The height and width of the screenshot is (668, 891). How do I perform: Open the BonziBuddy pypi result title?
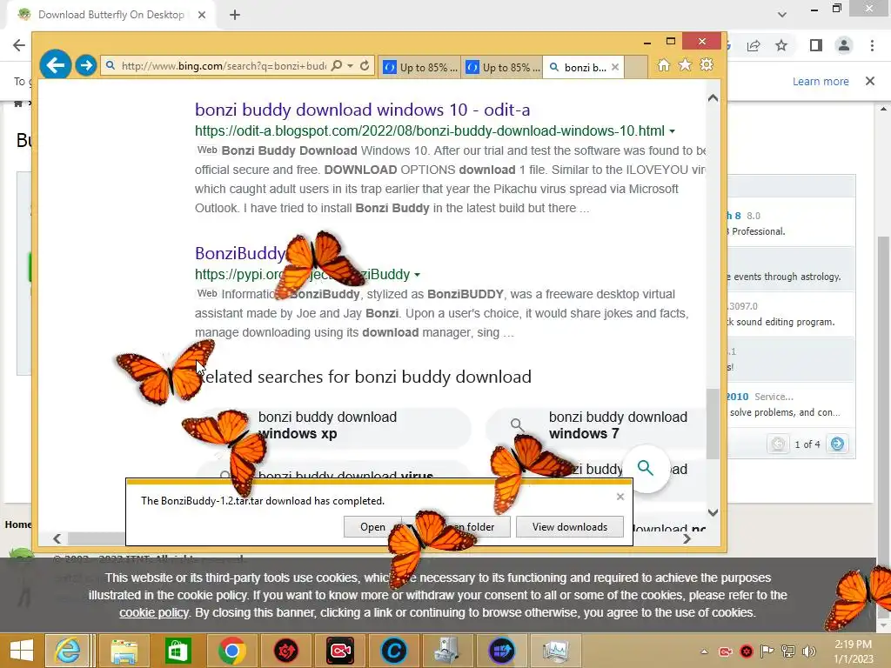click(x=240, y=253)
